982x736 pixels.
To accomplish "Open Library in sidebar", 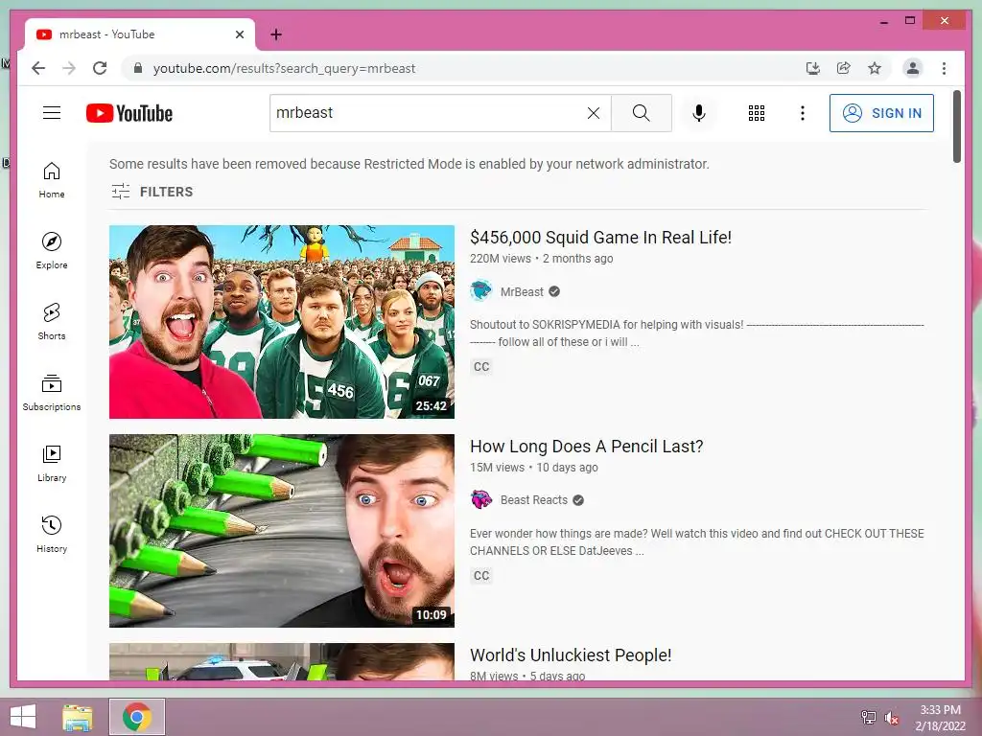I will [x=52, y=463].
